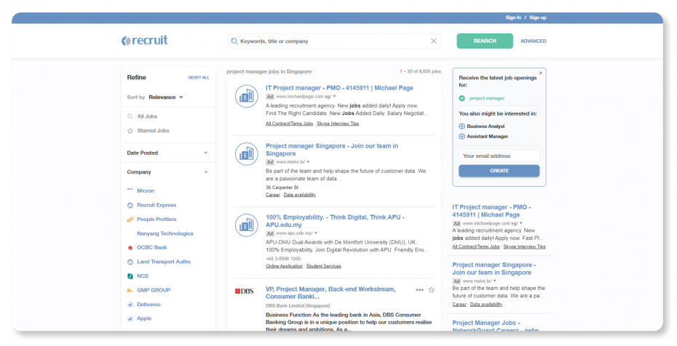Click the building icon beside IT Project manager ad
This screenshot has height=346, width=677.
click(247, 96)
